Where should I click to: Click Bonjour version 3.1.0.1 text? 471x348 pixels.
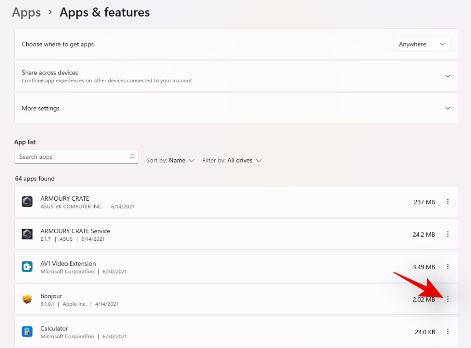click(x=47, y=304)
